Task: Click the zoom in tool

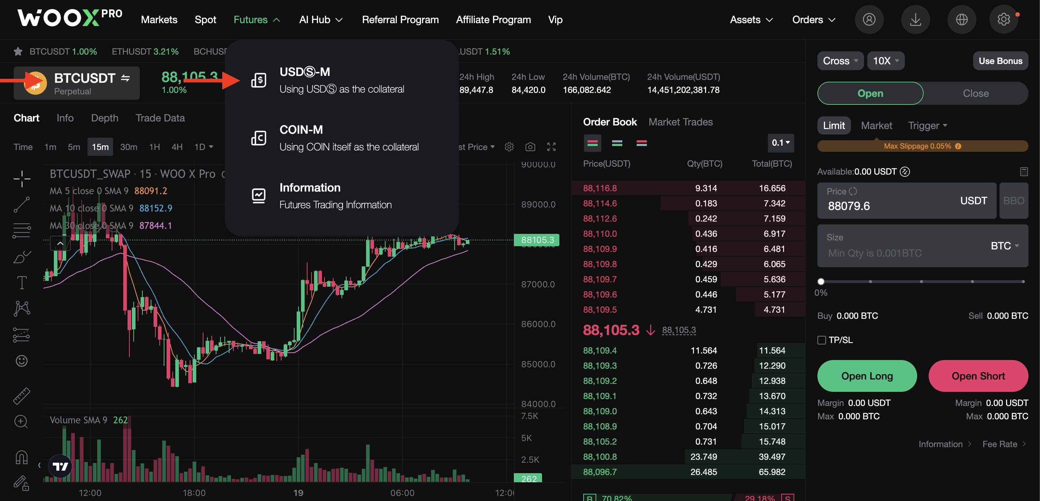Action: click(x=21, y=422)
